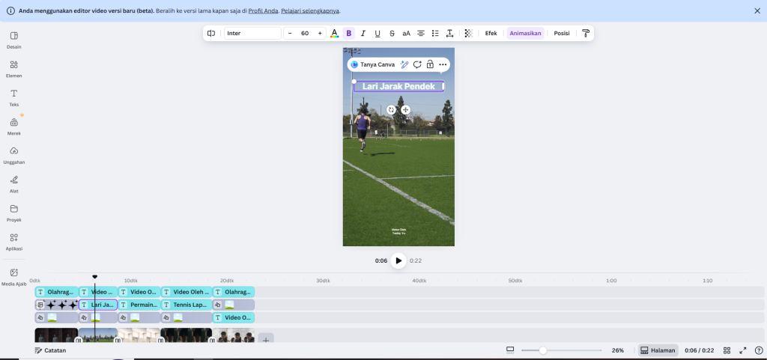Open the grid view icon in bottom bar
The width and height of the screenshot is (767, 360).
click(727, 350)
